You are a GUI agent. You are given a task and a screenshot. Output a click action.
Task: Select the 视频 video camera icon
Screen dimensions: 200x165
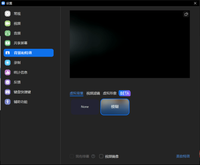[8, 24]
